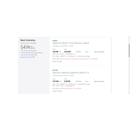Open 1 stop info for DFW to SNN flight
130x130 pixels.
click(86, 52)
